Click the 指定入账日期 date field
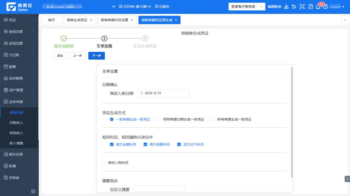This screenshot has height=196, width=350. point(163,93)
